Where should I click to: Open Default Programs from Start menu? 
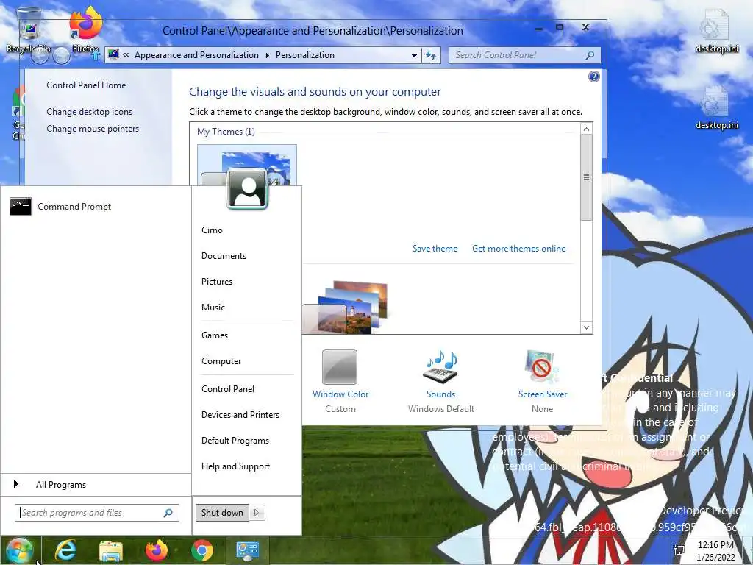click(x=235, y=441)
